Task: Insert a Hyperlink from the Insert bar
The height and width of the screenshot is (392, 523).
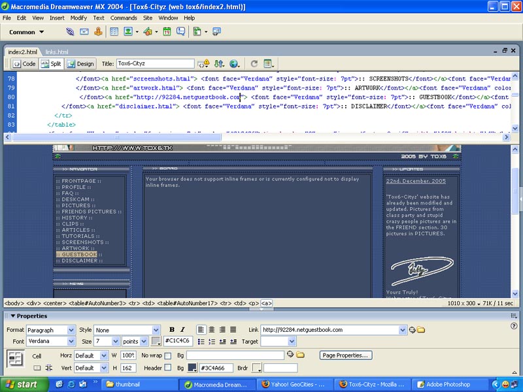Action: click(x=70, y=31)
